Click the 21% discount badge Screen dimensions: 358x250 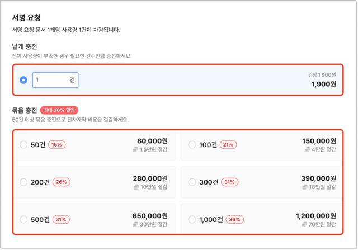pyautogui.click(x=228, y=144)
